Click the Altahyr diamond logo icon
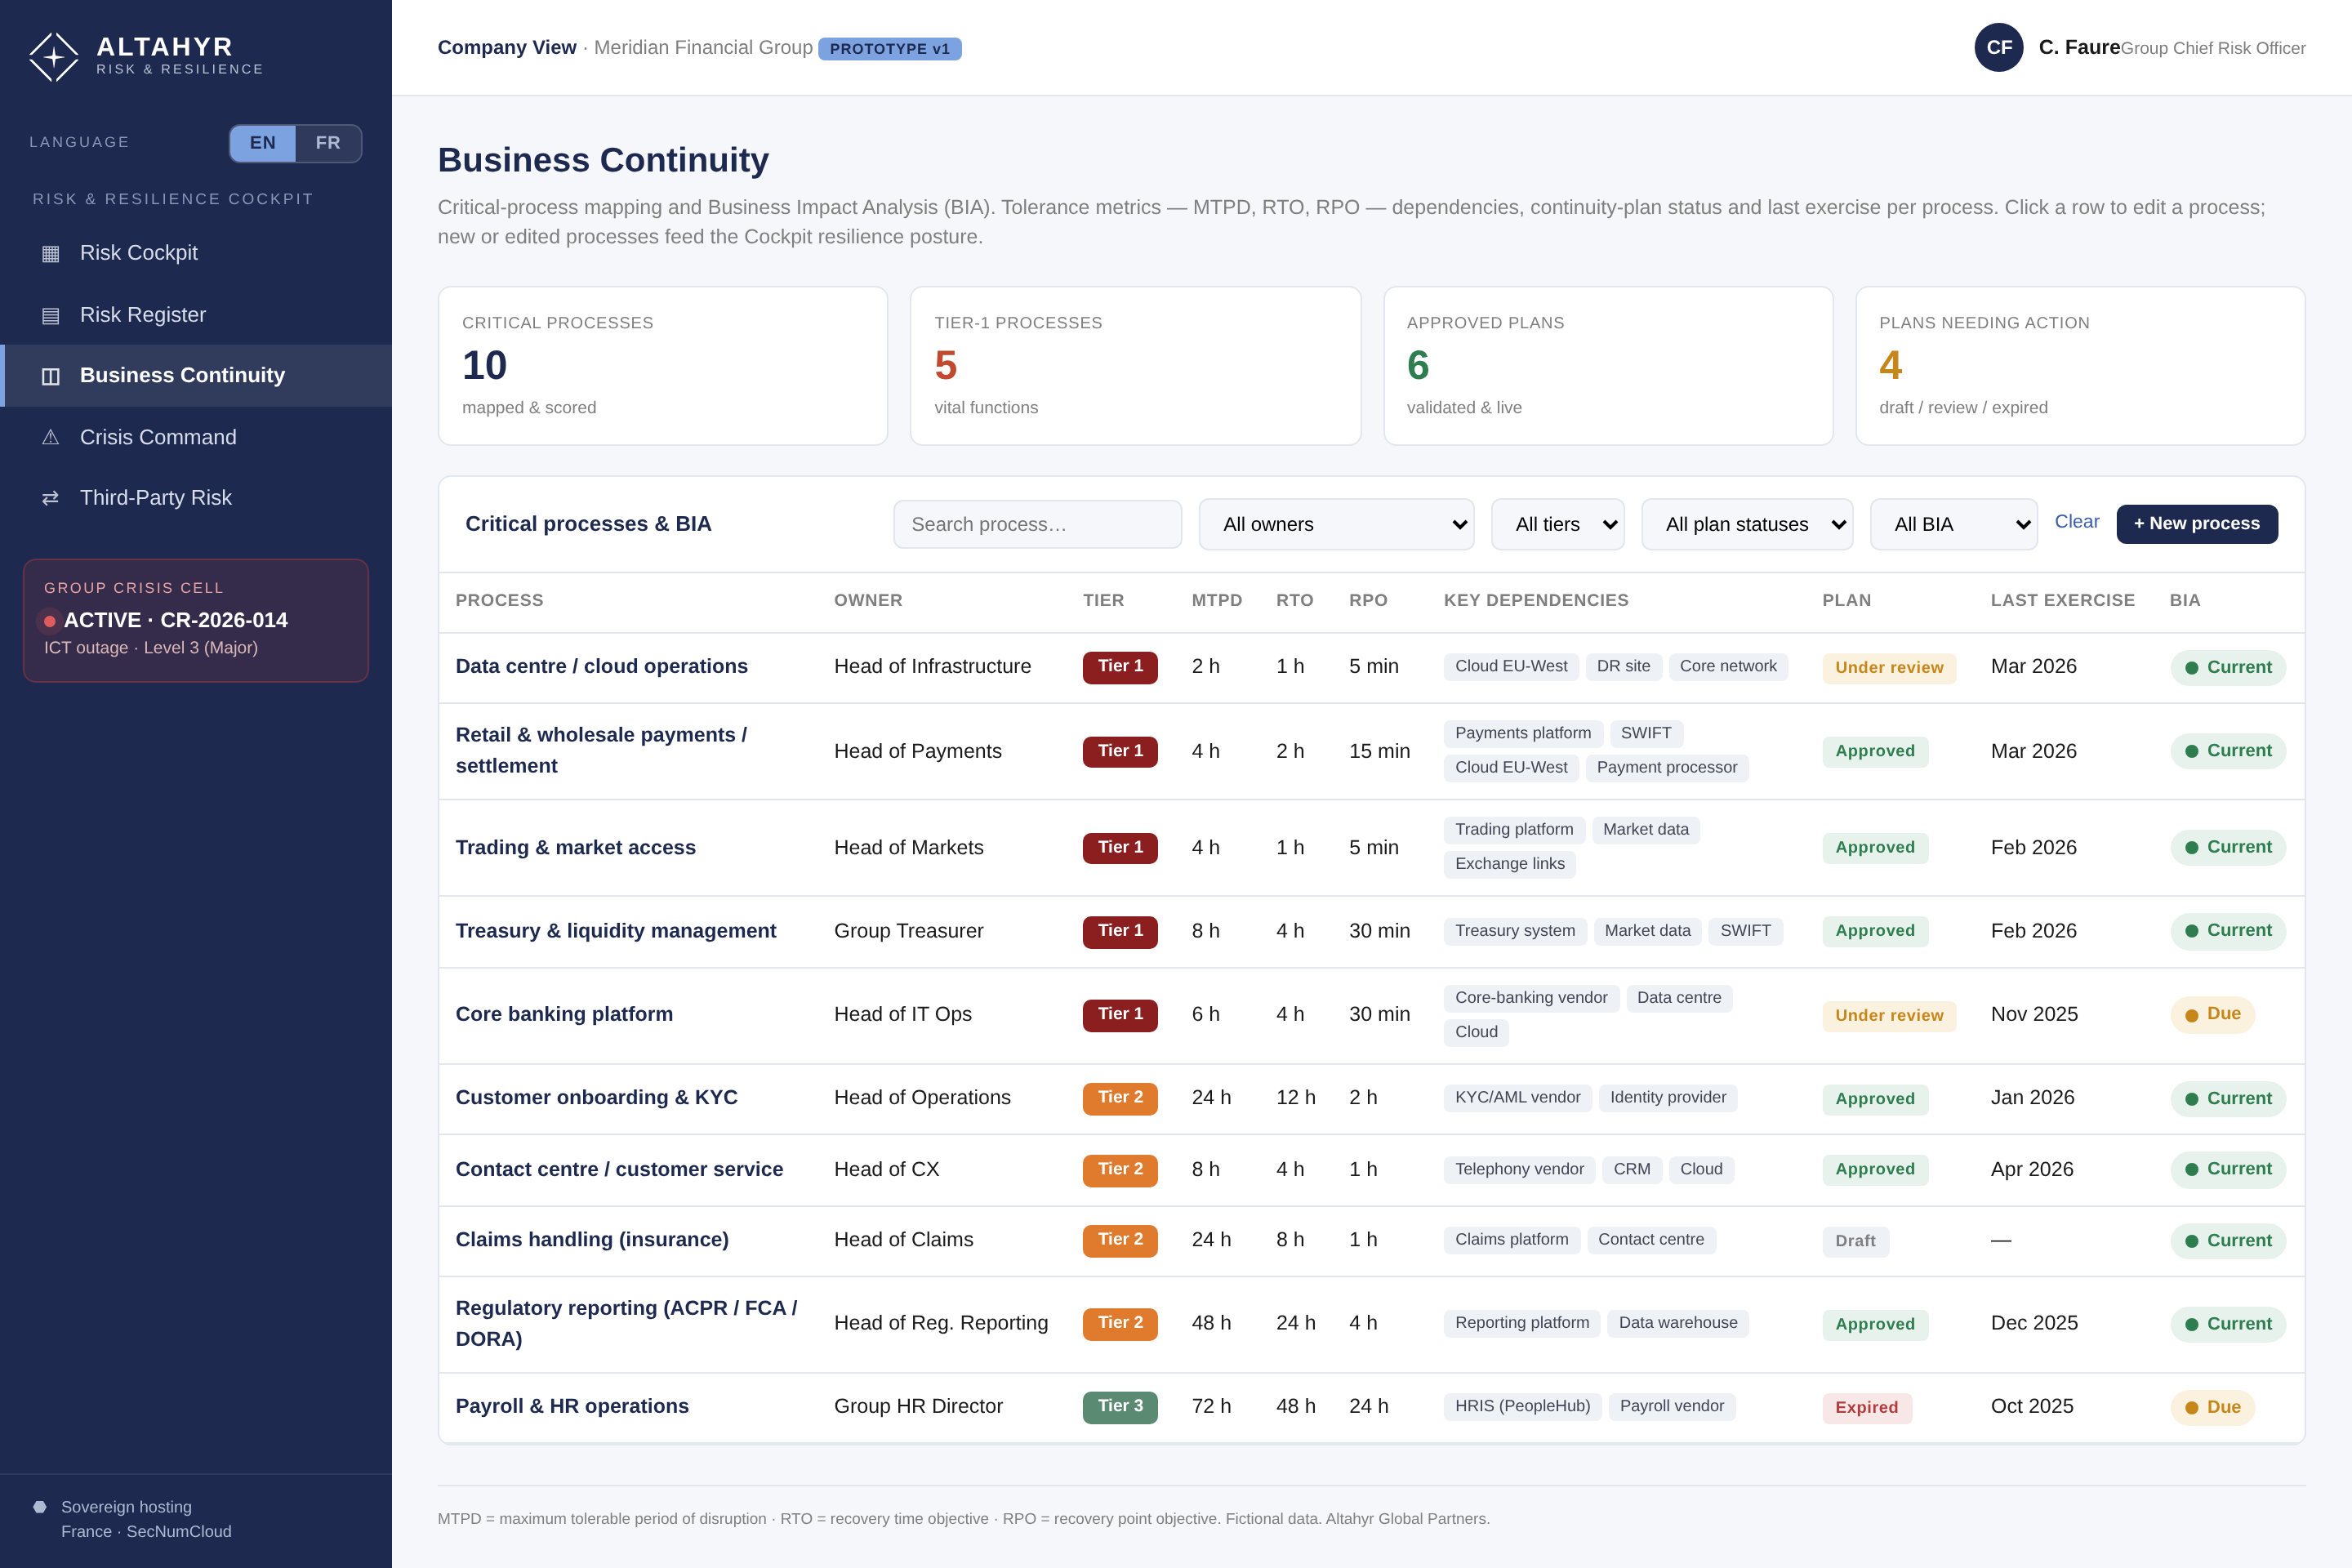This screenshot has width=2352, height=1568. [54, 57]
